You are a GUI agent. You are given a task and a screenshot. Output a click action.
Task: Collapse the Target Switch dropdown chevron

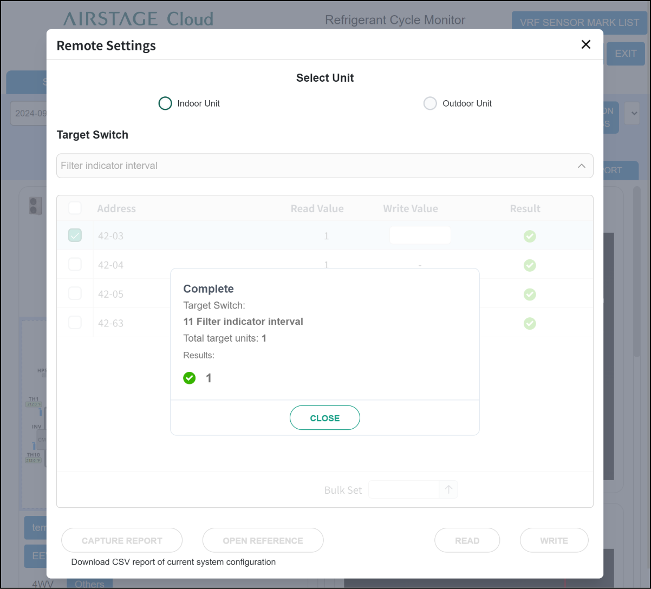point(581,166)
